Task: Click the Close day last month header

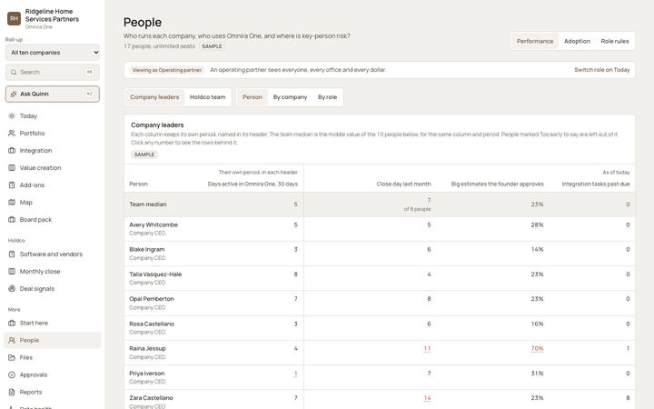Action: pos(403,184)
